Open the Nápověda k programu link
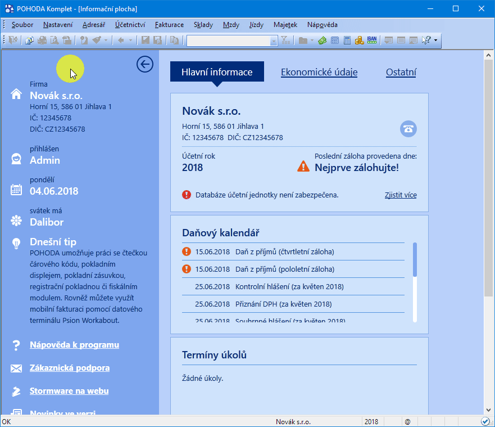Image resolution: width=495 pixels, height=427 pixels. click(74, 344)
